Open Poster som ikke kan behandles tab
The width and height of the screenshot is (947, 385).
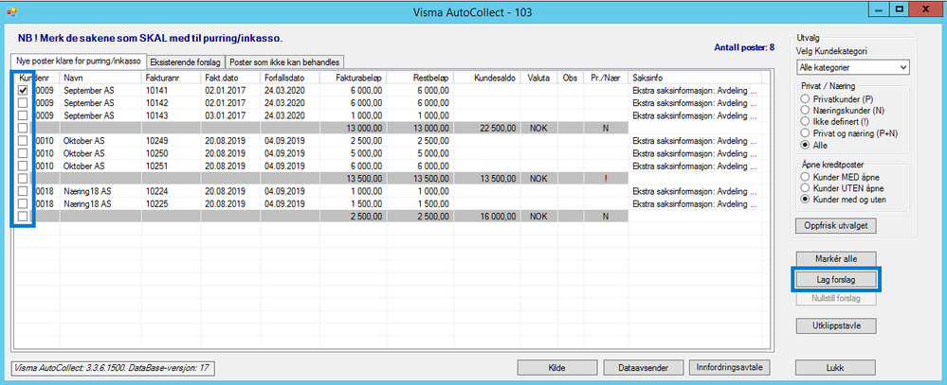click(x=285, y=61)
